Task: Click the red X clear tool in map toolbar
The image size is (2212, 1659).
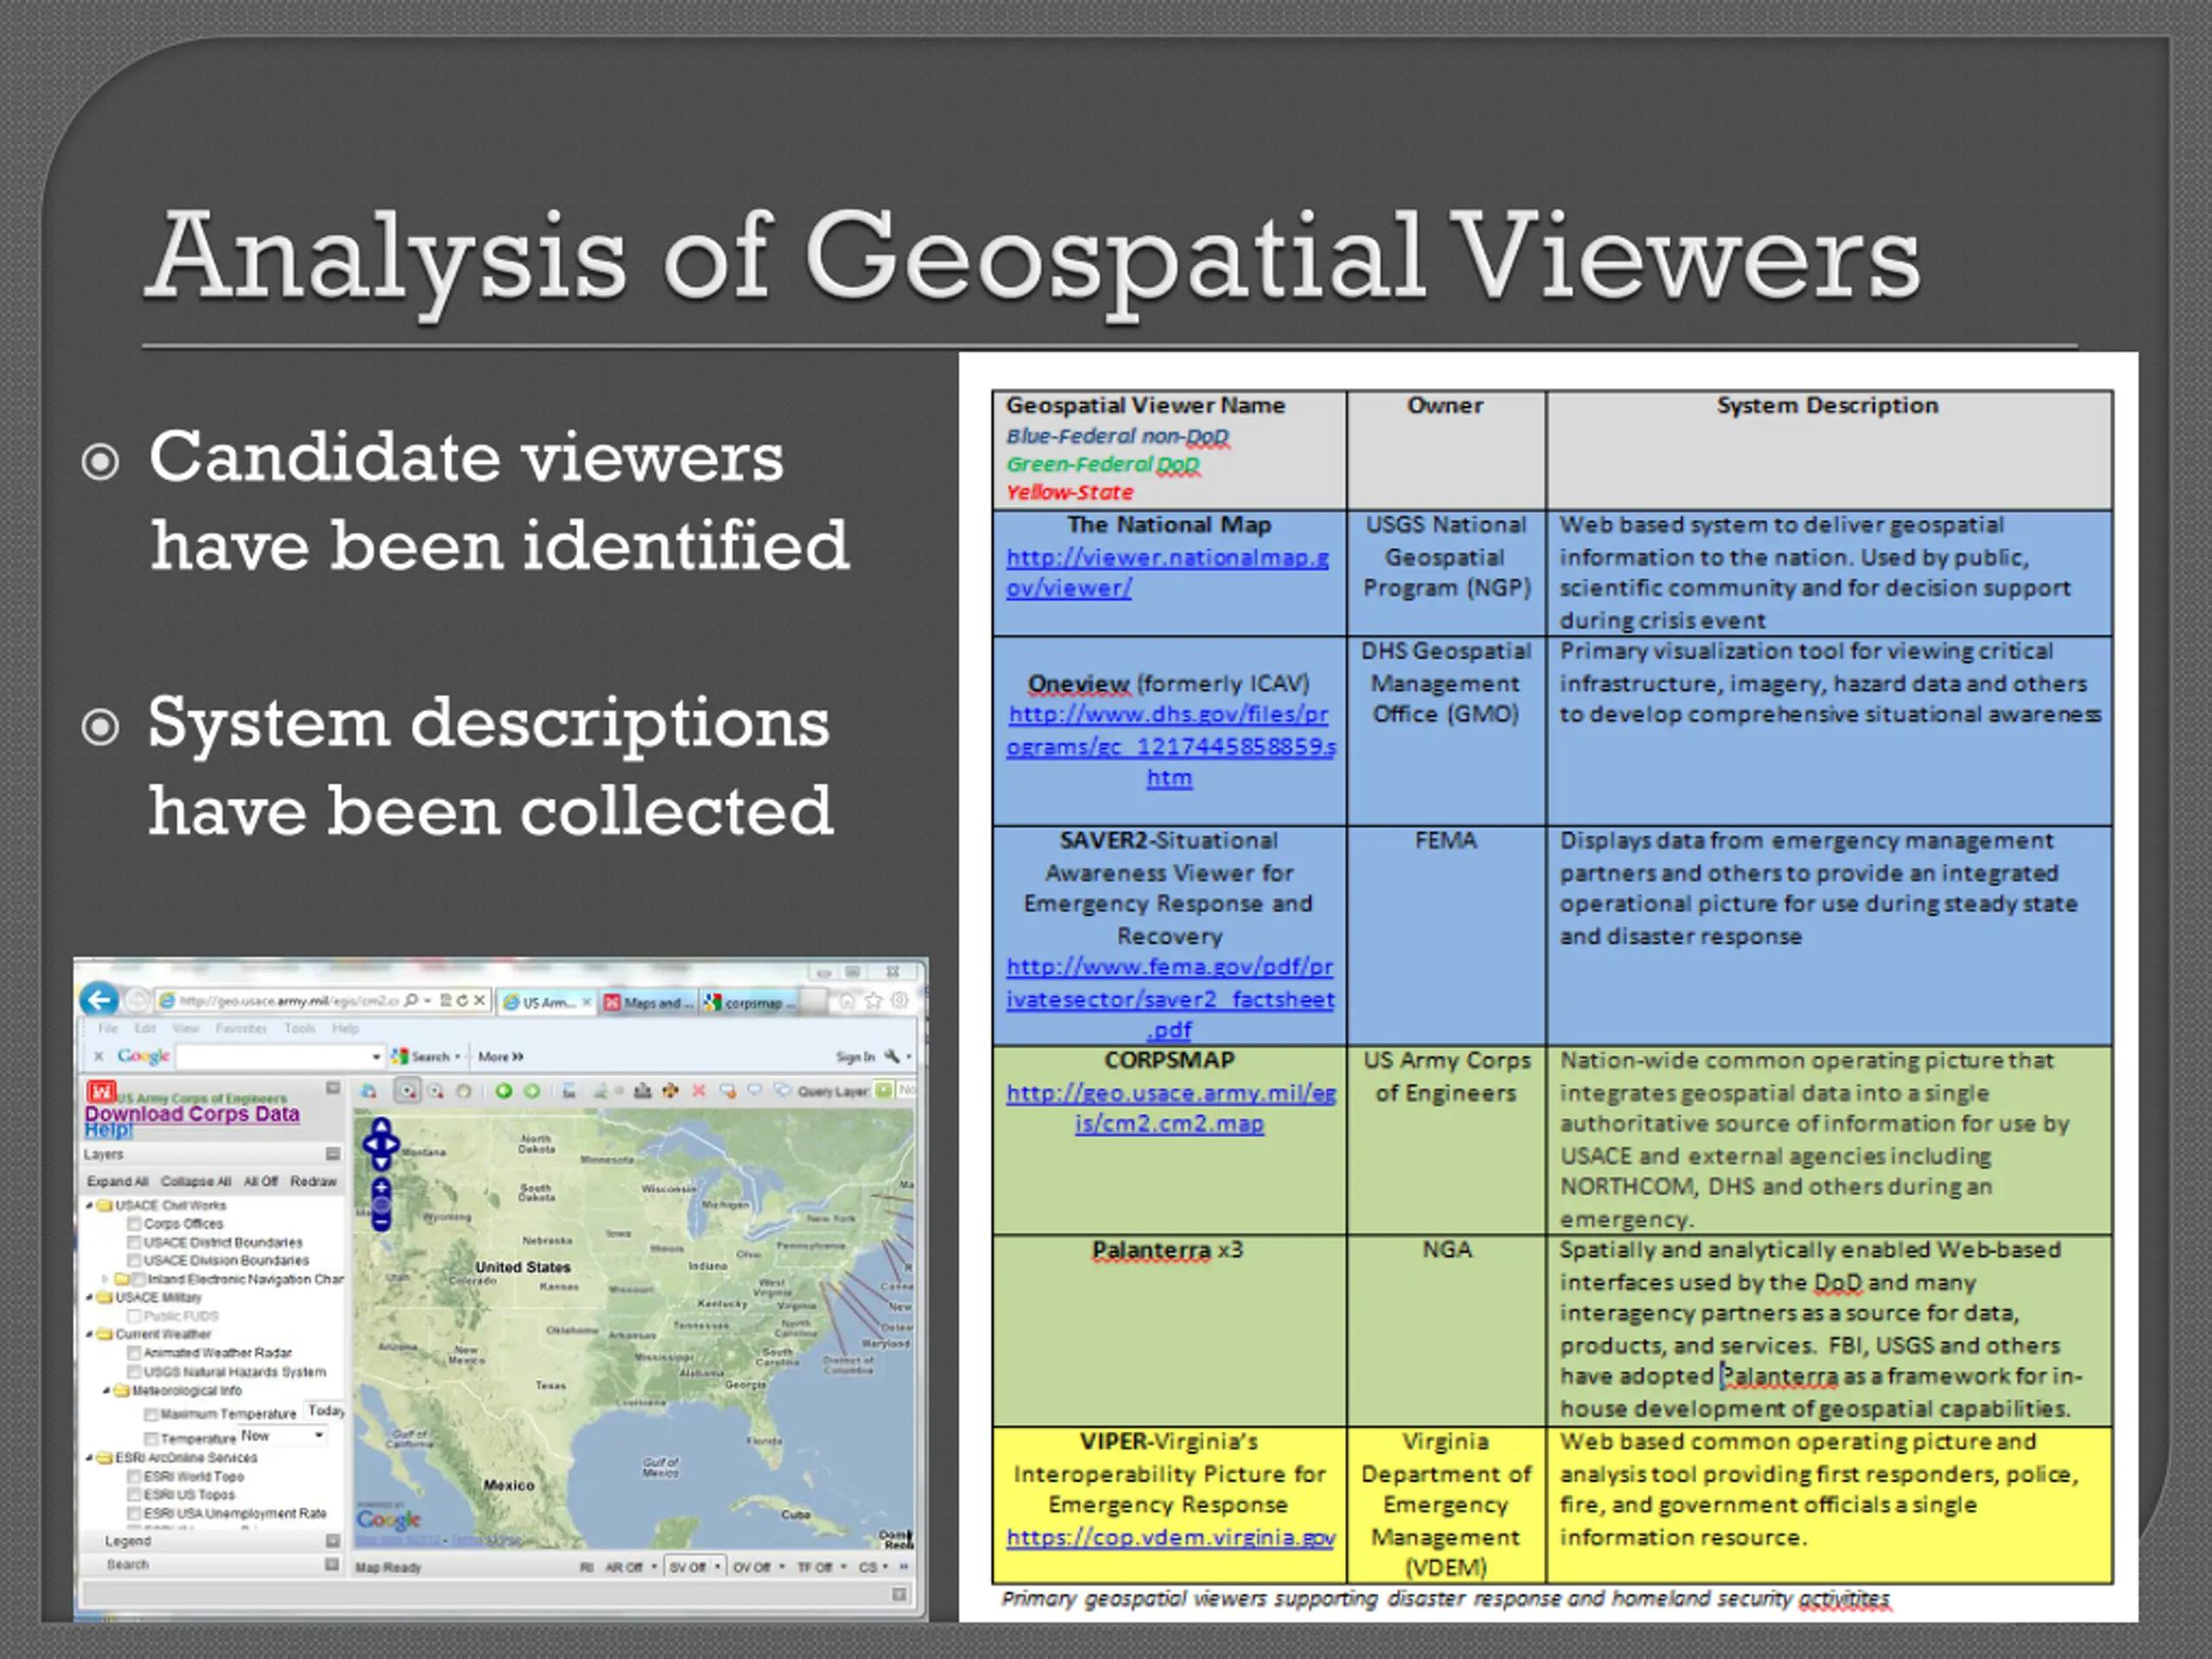Action: [x=699, y=1091]
